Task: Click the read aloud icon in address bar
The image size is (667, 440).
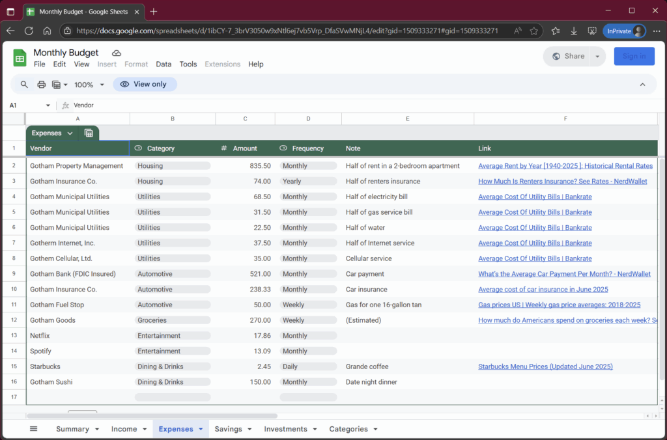Action: [x=517, y=31]
